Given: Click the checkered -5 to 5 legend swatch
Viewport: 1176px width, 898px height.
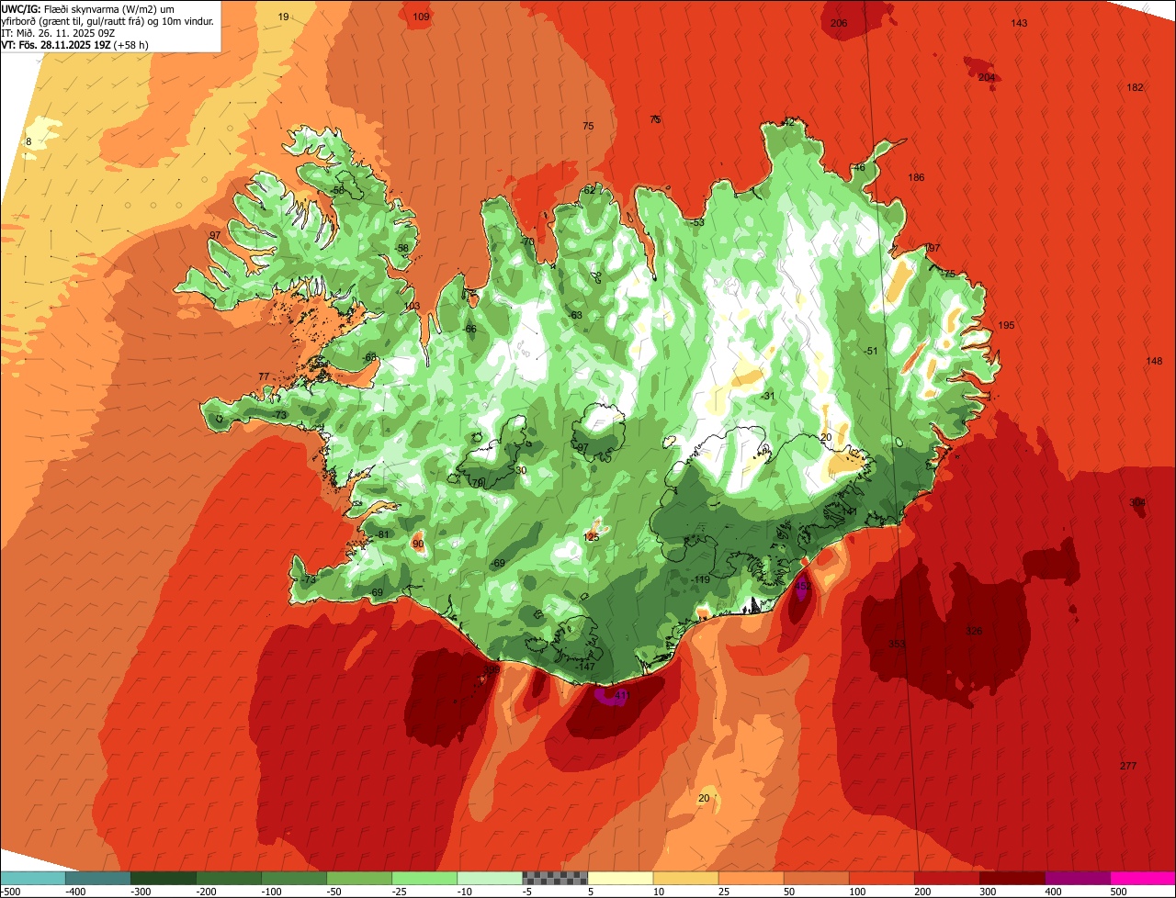Looking at the screenshot, I should click(x=555, y=878).
